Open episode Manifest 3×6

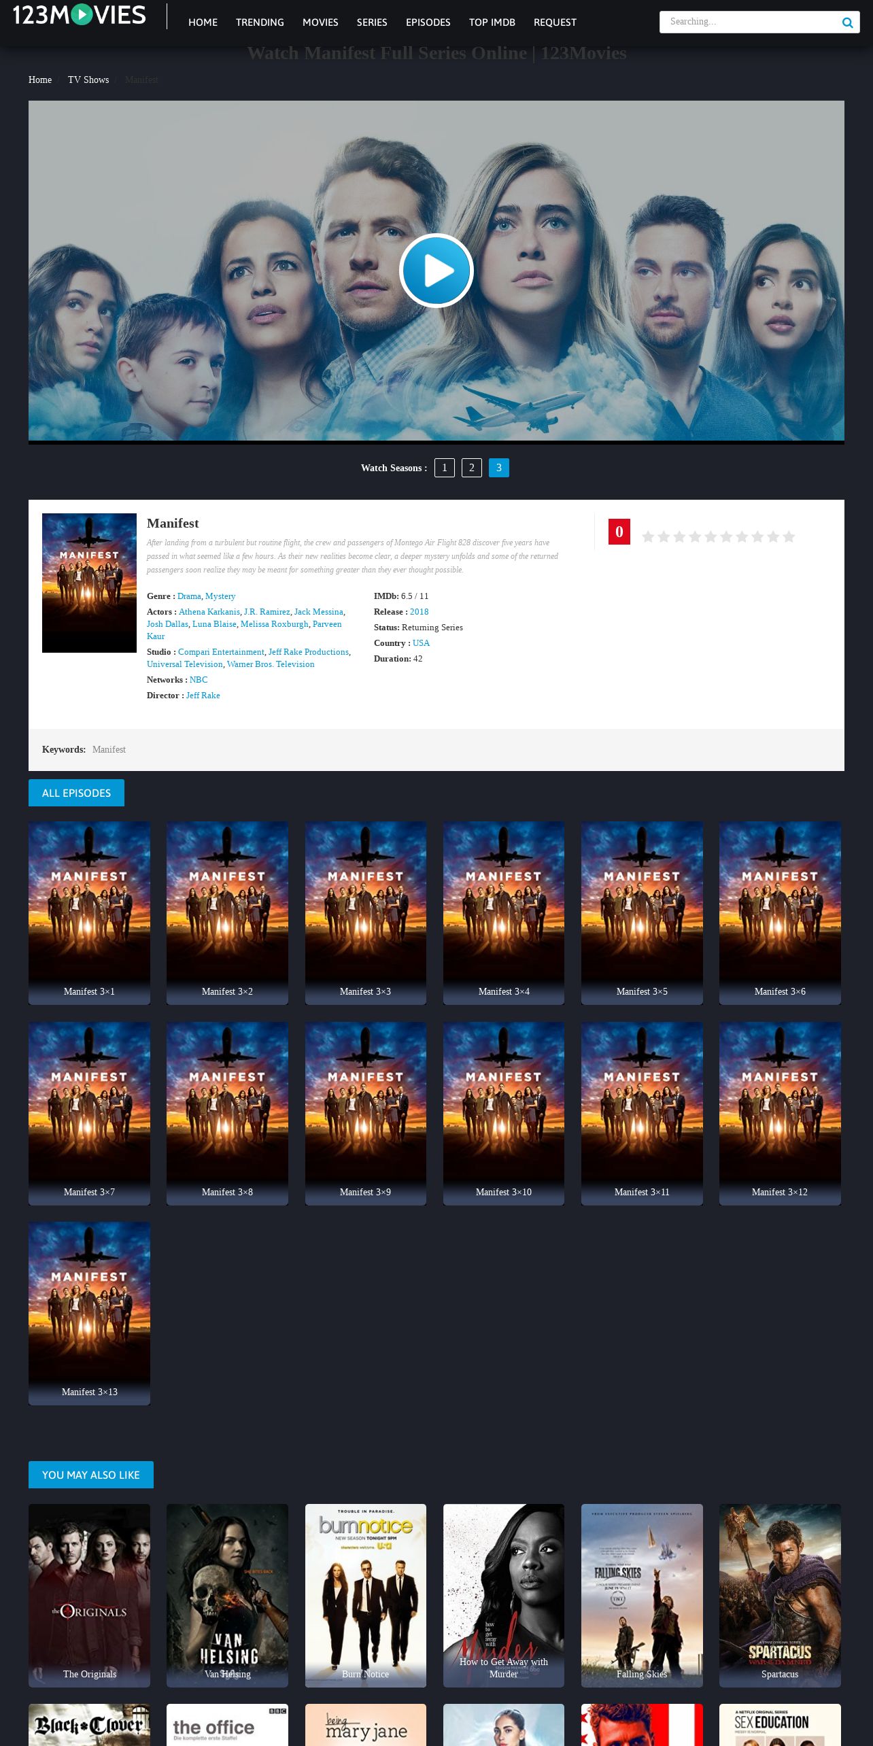780,912
